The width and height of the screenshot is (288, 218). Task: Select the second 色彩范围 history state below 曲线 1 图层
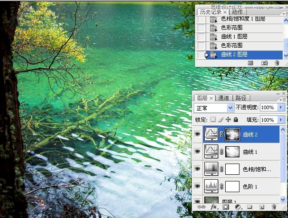244,45
